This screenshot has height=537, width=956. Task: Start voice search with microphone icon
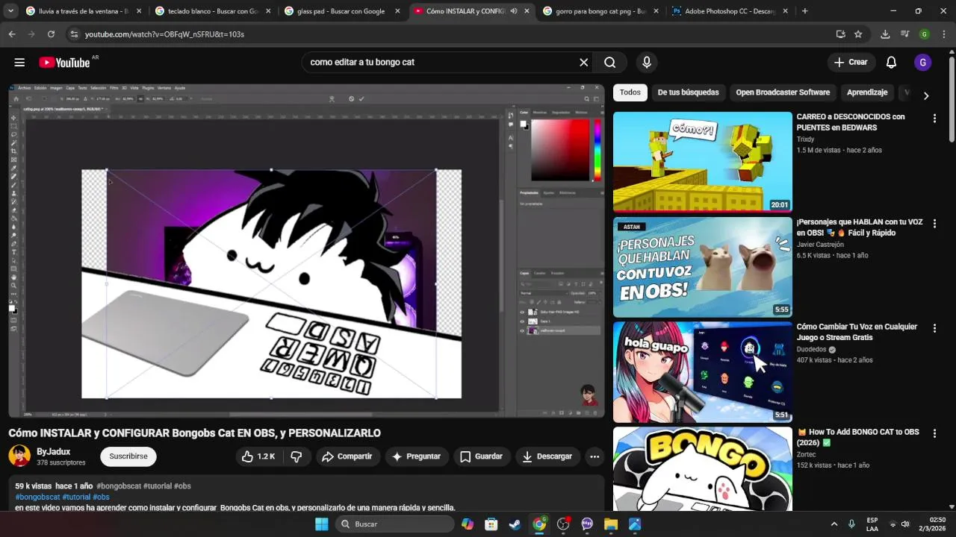point(647,63)
